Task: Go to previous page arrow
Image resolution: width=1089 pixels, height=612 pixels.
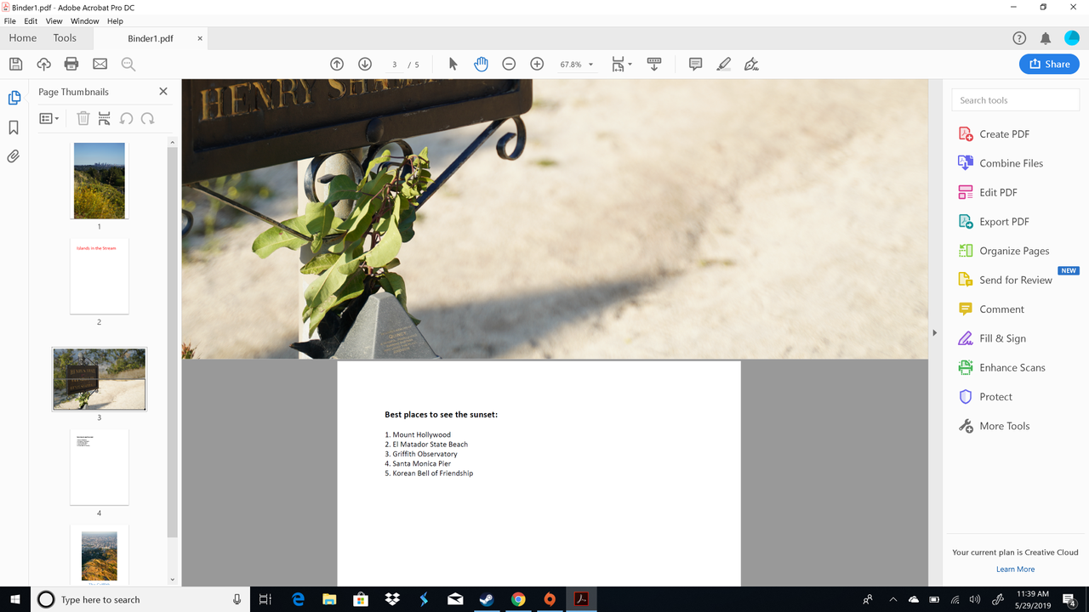Action: [x=337, y=64]
